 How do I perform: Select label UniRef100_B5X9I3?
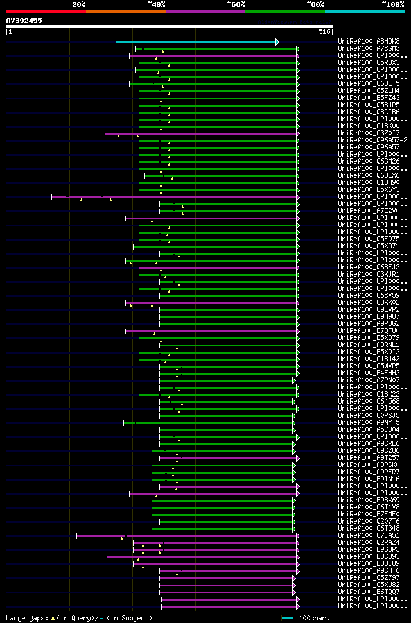click(x=369, y=352)
